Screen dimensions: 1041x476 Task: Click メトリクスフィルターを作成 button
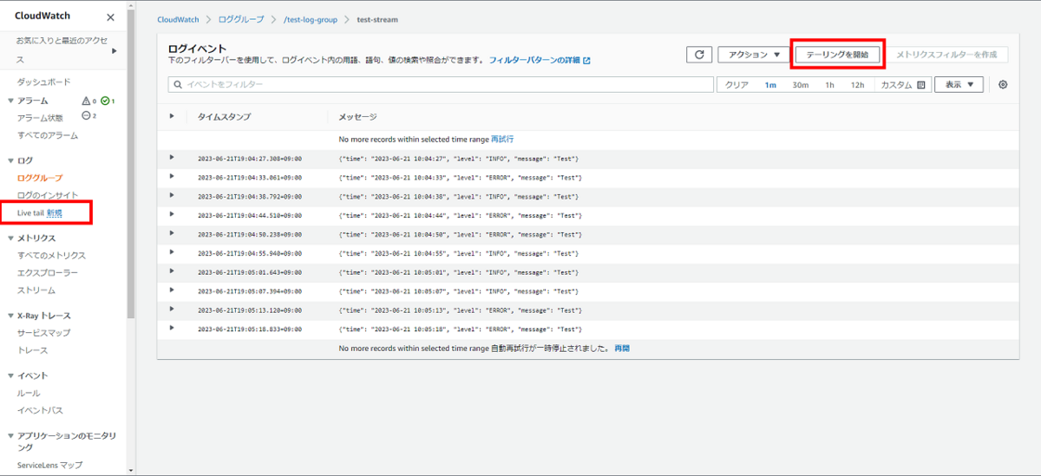coord(946,55)
